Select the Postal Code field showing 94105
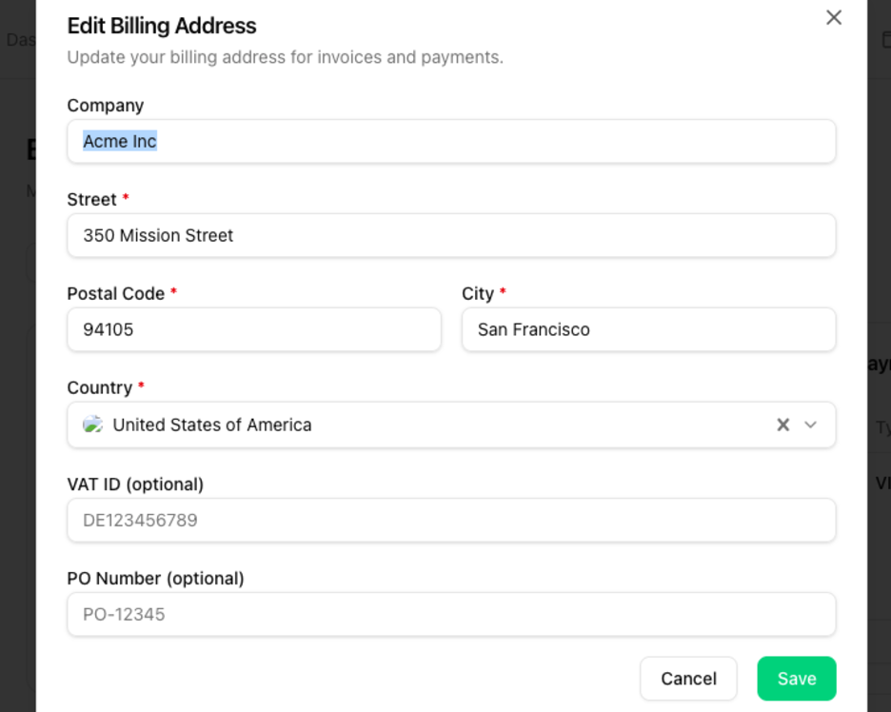The height and width of the screenshot is (712, 891). (253, 329)
